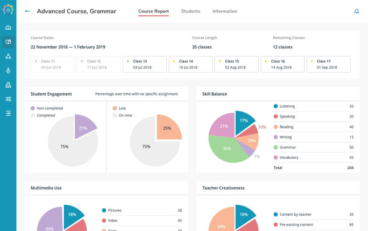Image resolution: width=368 pixels, height=231 pixels.
Task: Select the Course Report tab
Action: coord(153,11)
